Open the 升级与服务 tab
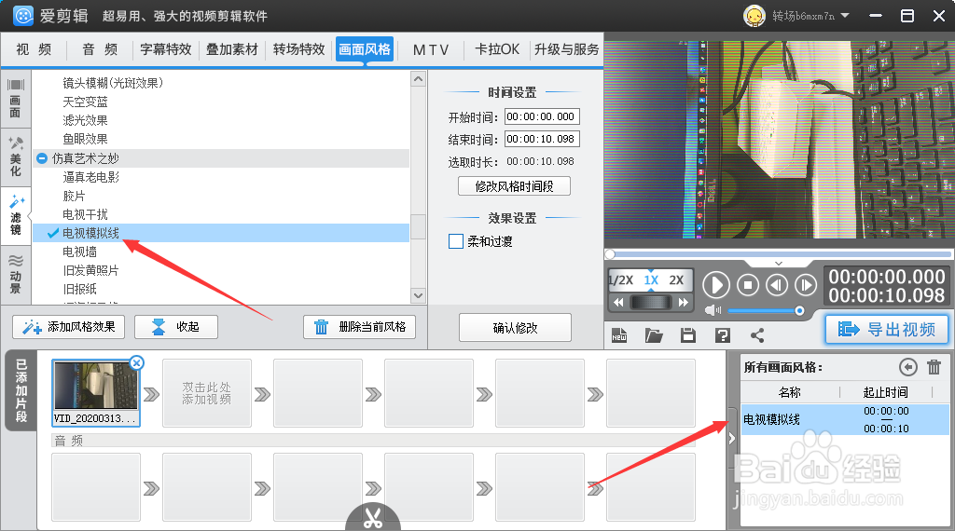The height and width of the screenshot is (531, 955). click(x=566, y=49)
